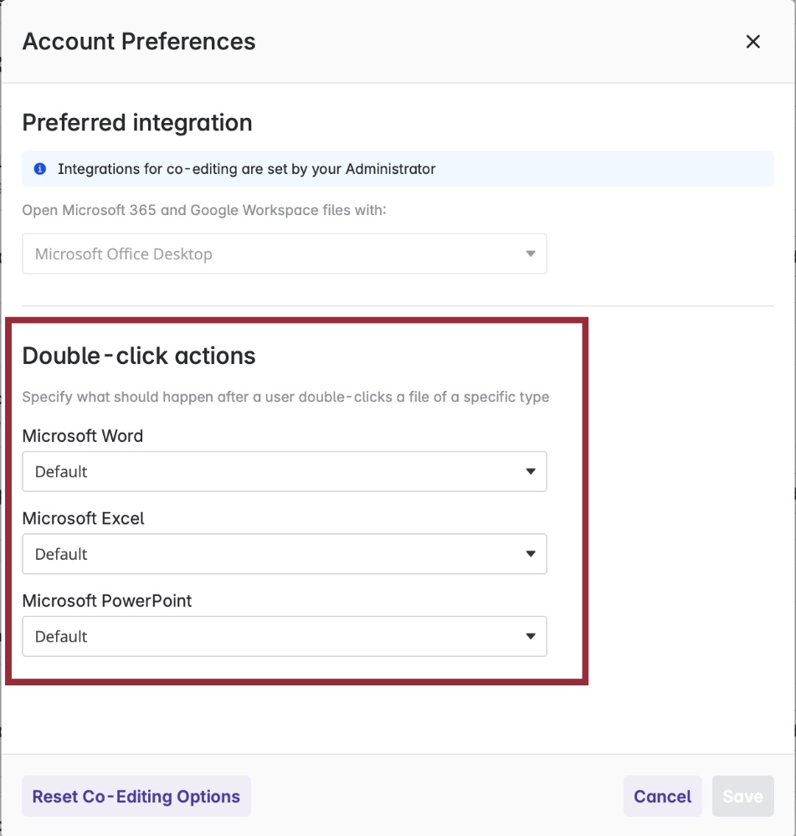Click the arrow on Microsoft Office Desktop dropdown
796x836 pixels.
click(x=531, y=254)
